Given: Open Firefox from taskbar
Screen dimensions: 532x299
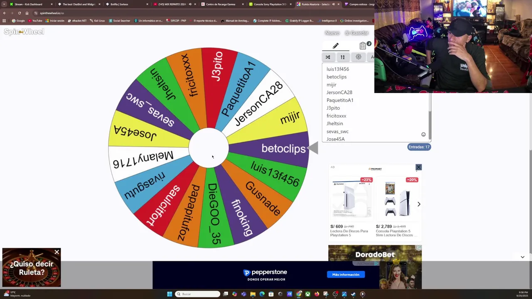Looking at the screenshot, I should click(317, 294).
